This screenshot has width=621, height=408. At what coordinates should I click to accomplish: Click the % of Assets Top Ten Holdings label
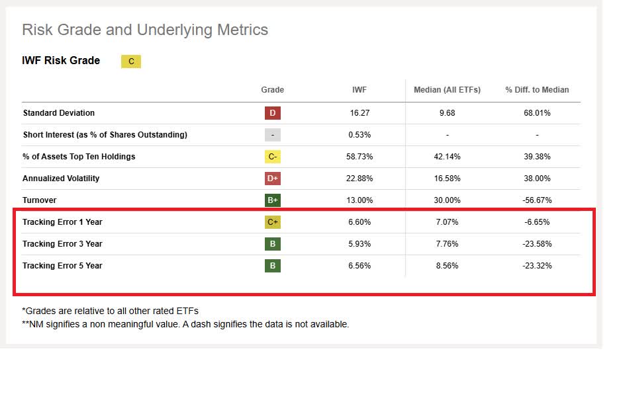pos(79,157)
